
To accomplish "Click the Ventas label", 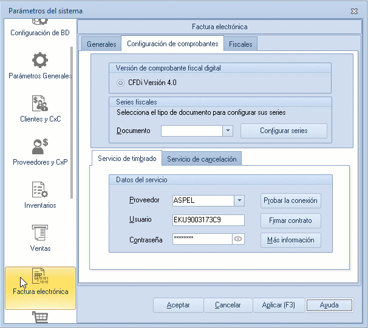I will coord(40,248).
